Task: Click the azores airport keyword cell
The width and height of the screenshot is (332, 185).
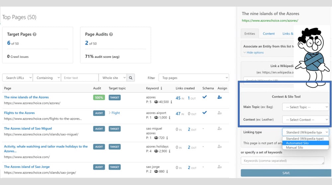Action: click(x=156, y=113)
